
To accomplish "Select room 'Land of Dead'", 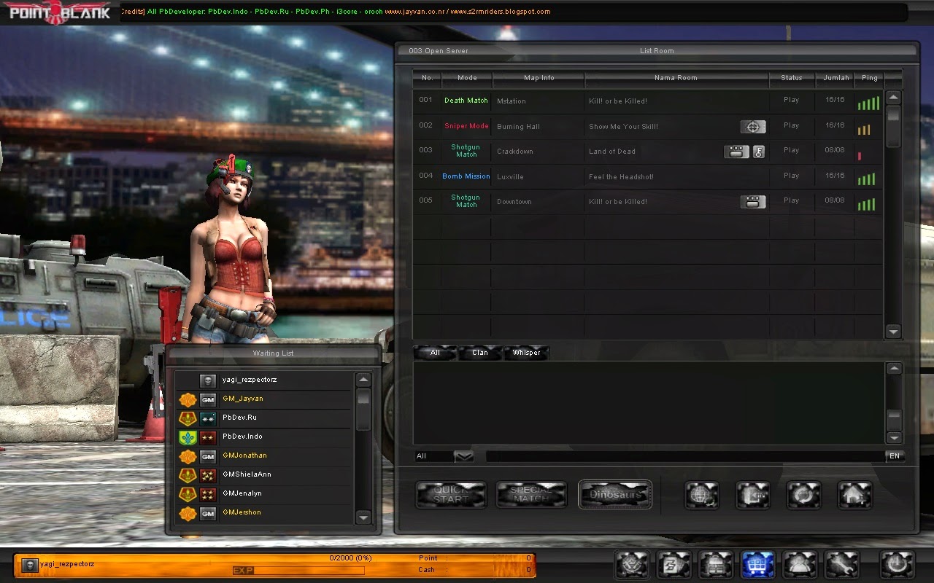I will 647,152.
